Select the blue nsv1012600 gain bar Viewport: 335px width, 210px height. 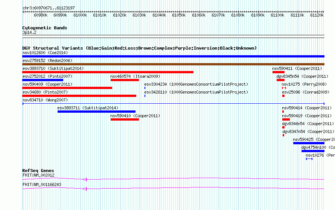tap(173, 56)
